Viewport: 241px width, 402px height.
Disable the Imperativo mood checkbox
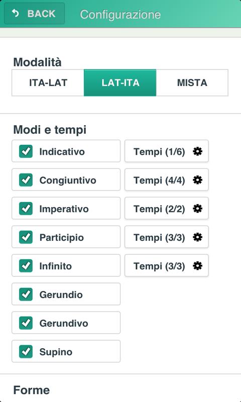tap(26, 209)
